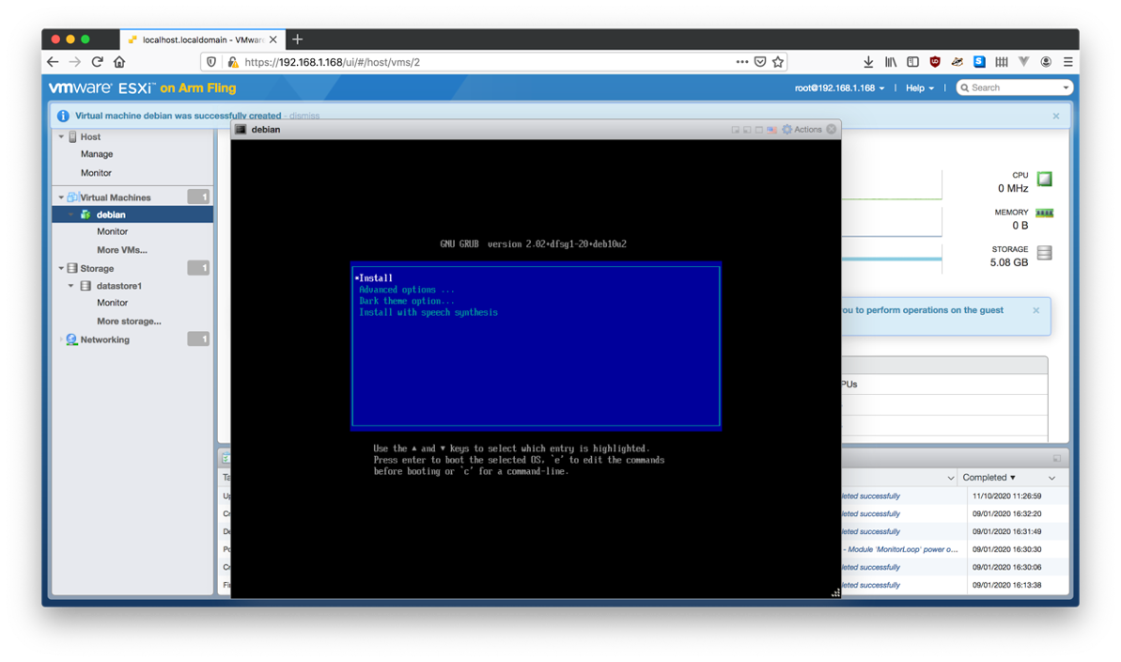Select the debian VM in navigator
This screenshot has height=662, width=1121.
coord(133,214)
